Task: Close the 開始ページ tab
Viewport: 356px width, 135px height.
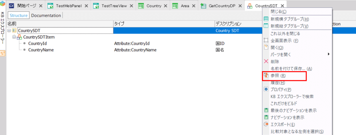Action: tap(41, 6)
